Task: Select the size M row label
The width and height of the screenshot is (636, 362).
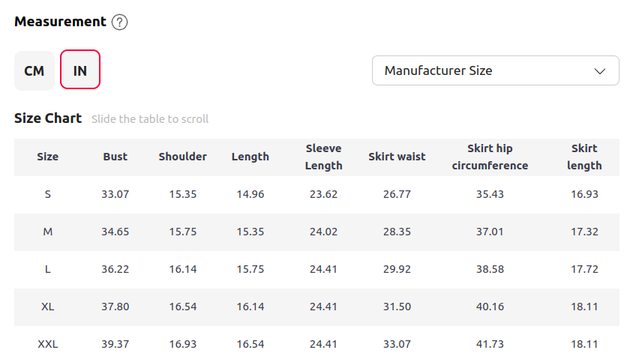Action: click(x=48, y=232)
